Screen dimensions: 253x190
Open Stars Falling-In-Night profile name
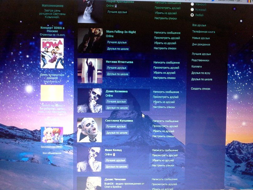coord(121,32)
